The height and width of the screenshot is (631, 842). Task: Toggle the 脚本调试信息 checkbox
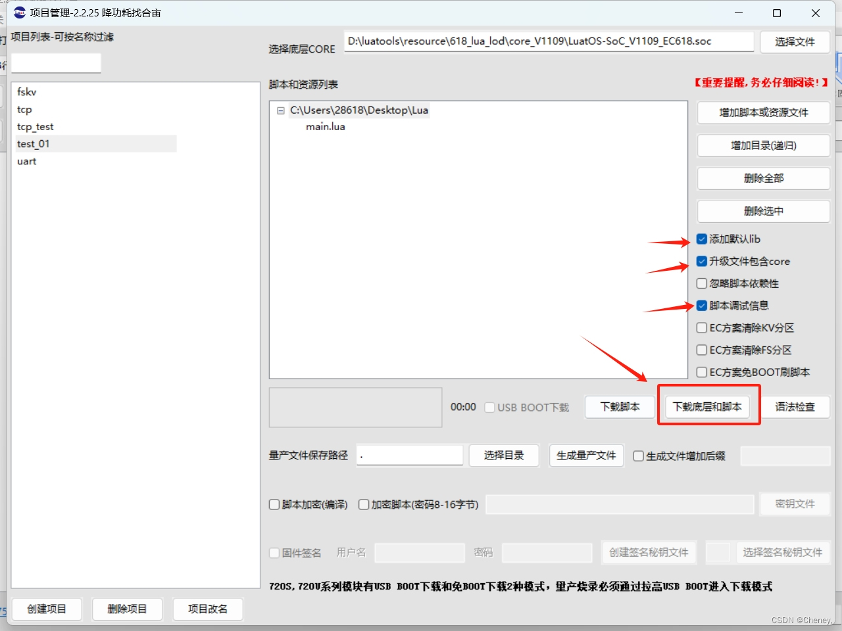pos(702,306)
